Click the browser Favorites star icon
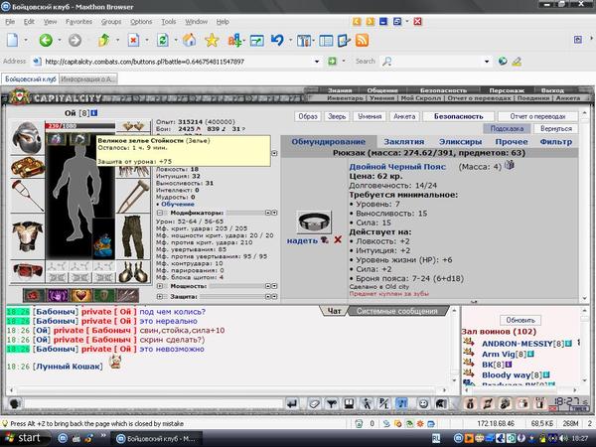 pyautogui.click(x=212, y=41)
